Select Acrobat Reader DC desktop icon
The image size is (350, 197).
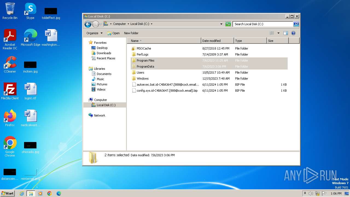click(10, 39)
